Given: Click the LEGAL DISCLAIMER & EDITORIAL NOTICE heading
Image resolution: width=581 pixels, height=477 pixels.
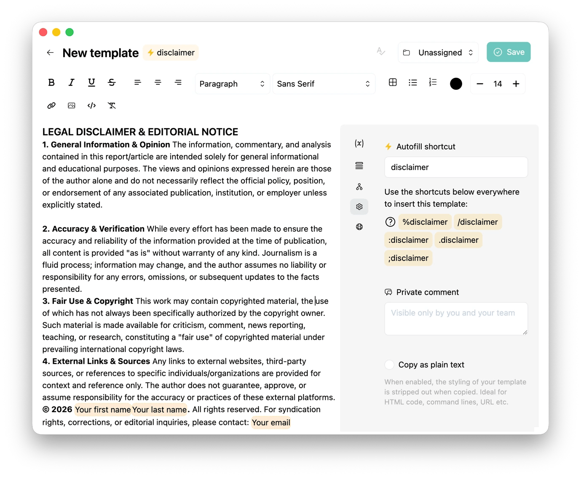Looking at the screenshot, I should [140, 132].
